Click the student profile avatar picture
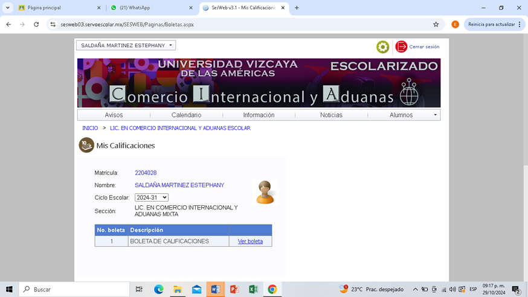Image resolution: width=528 pixels, height=297 pixels. (265, 193)
